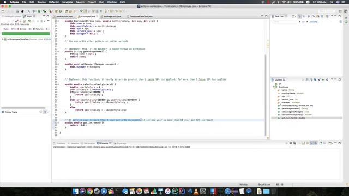Switch to the module-info.java editor tab
Viewport: 349px width, 196px height.
(64, 16)
